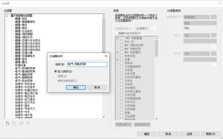Image resolution: width=223 pixels, height=139 pixels.
Task: Close the 过滤器名称 dialog
Action: pyautogui.click(x=106, y=56)
